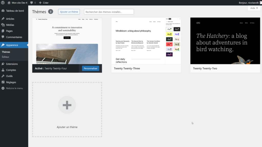Click the Commentaires bubble icon in sidebar
The image size is (262, 147).
pyautogui.click(x=3, y=37)
